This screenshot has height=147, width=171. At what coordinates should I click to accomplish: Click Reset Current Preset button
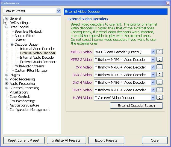point(23,140)
